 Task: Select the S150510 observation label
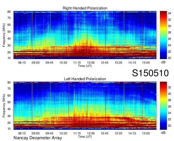[150, 73]
